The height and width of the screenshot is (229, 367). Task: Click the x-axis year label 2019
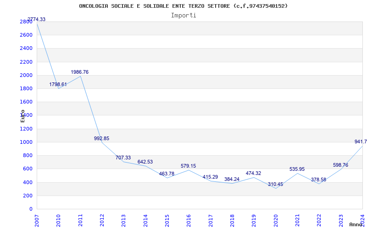(x=254, y=221)
